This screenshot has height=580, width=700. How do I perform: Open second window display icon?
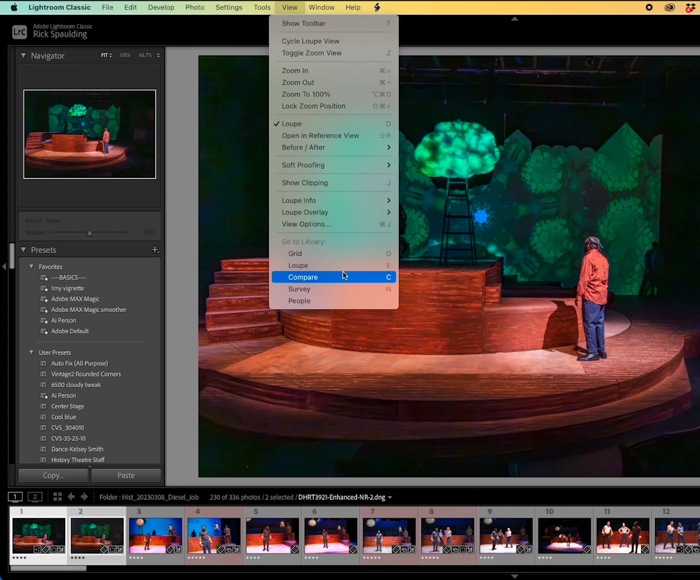[x=35, y=497]
